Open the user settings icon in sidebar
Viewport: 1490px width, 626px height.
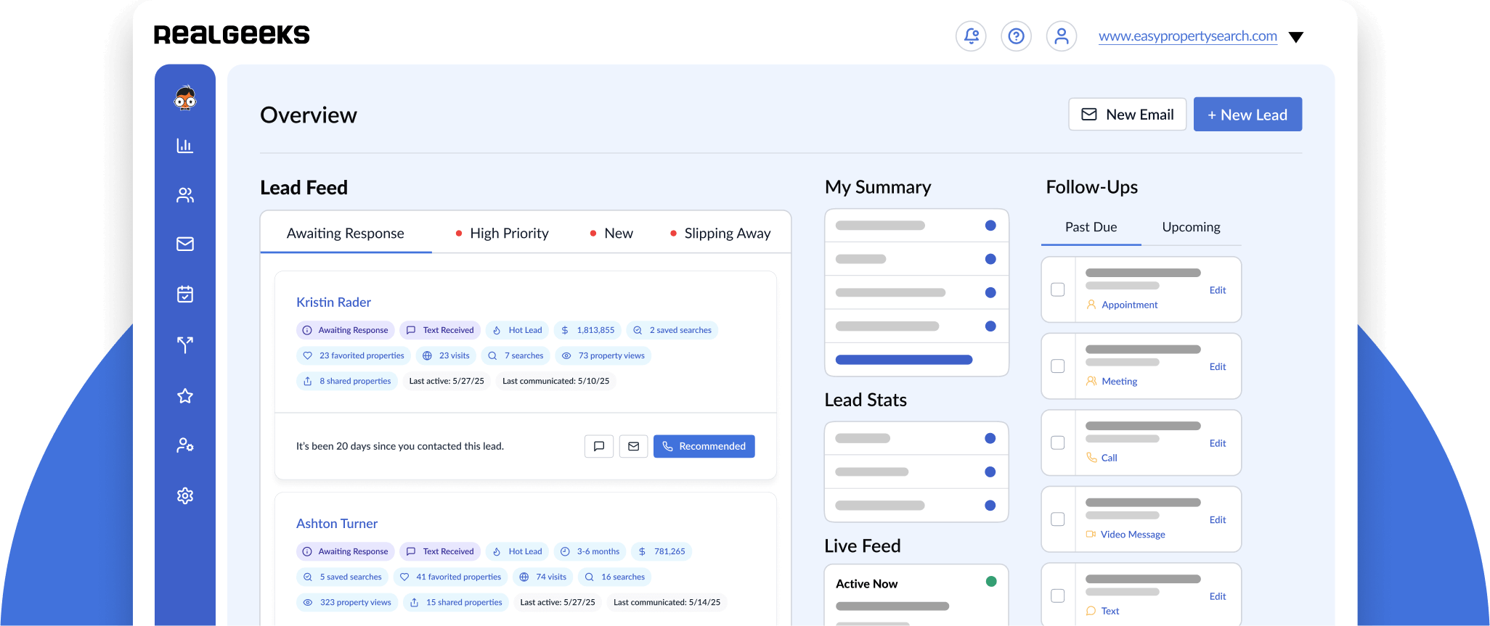pos(185,445)
